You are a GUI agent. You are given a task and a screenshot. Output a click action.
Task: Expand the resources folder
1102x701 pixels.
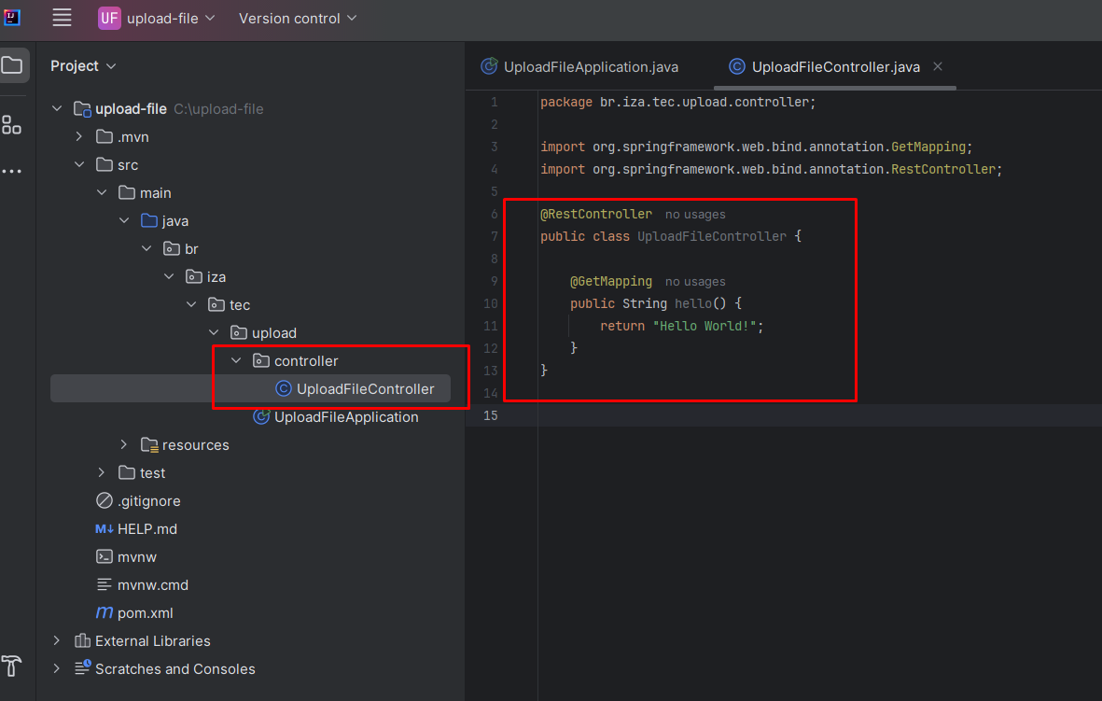[x=124, y=444]
